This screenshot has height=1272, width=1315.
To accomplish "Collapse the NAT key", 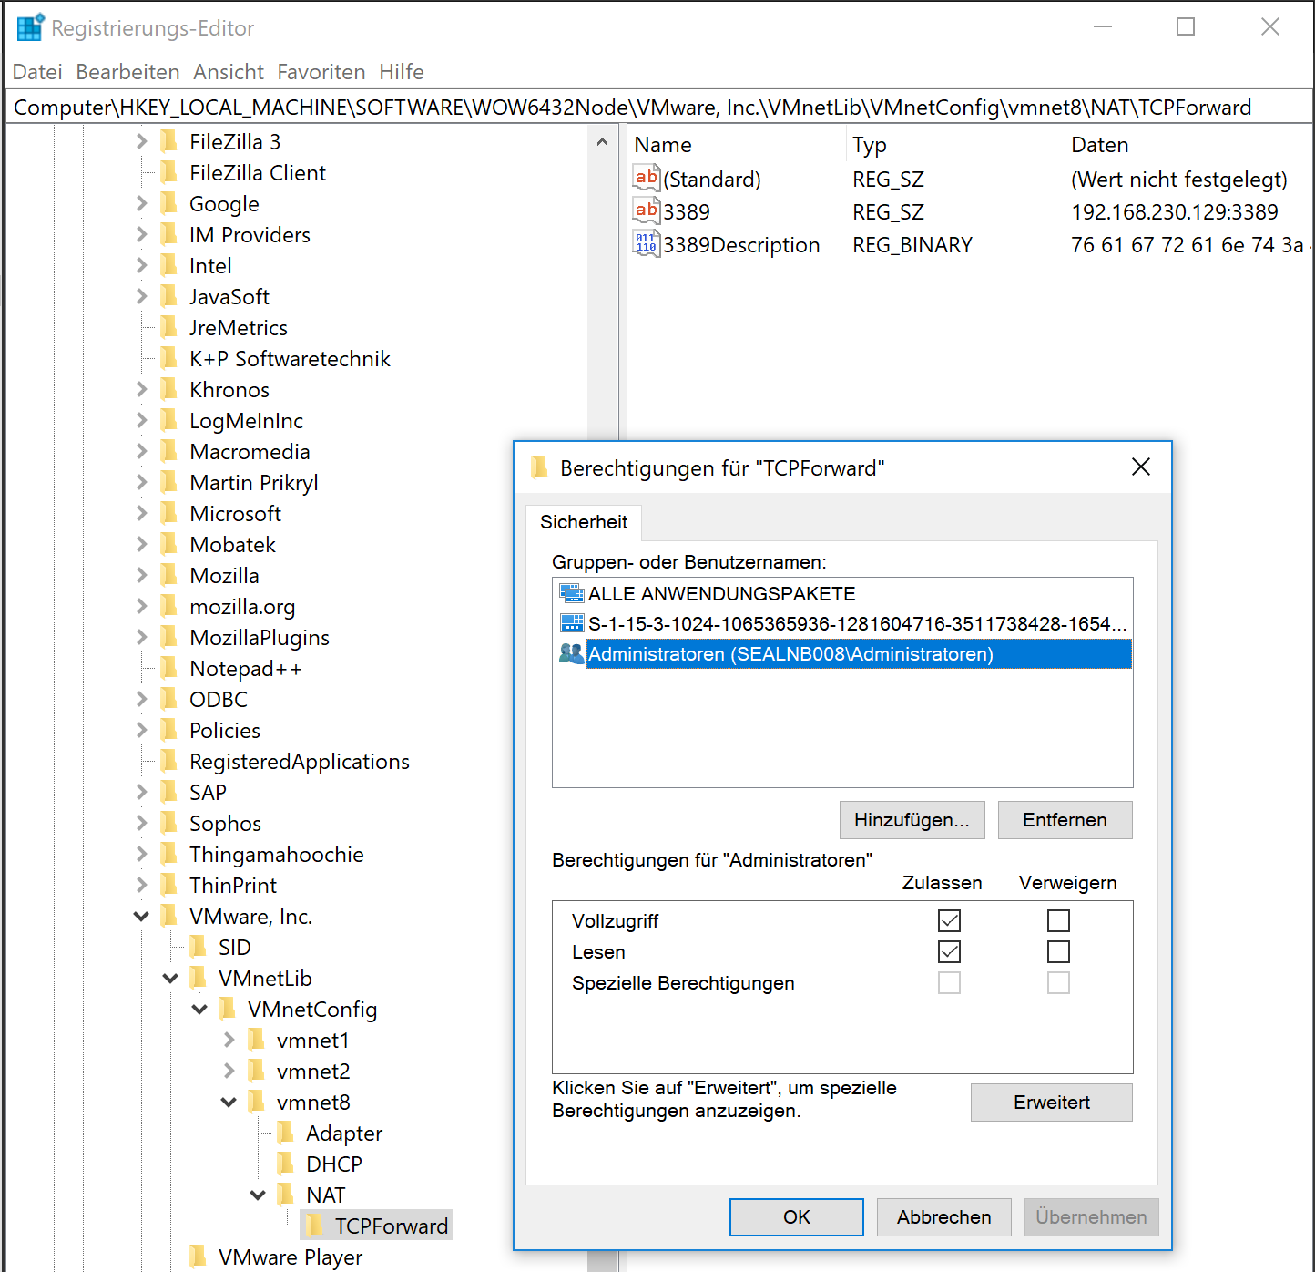I will [258, 1195].
